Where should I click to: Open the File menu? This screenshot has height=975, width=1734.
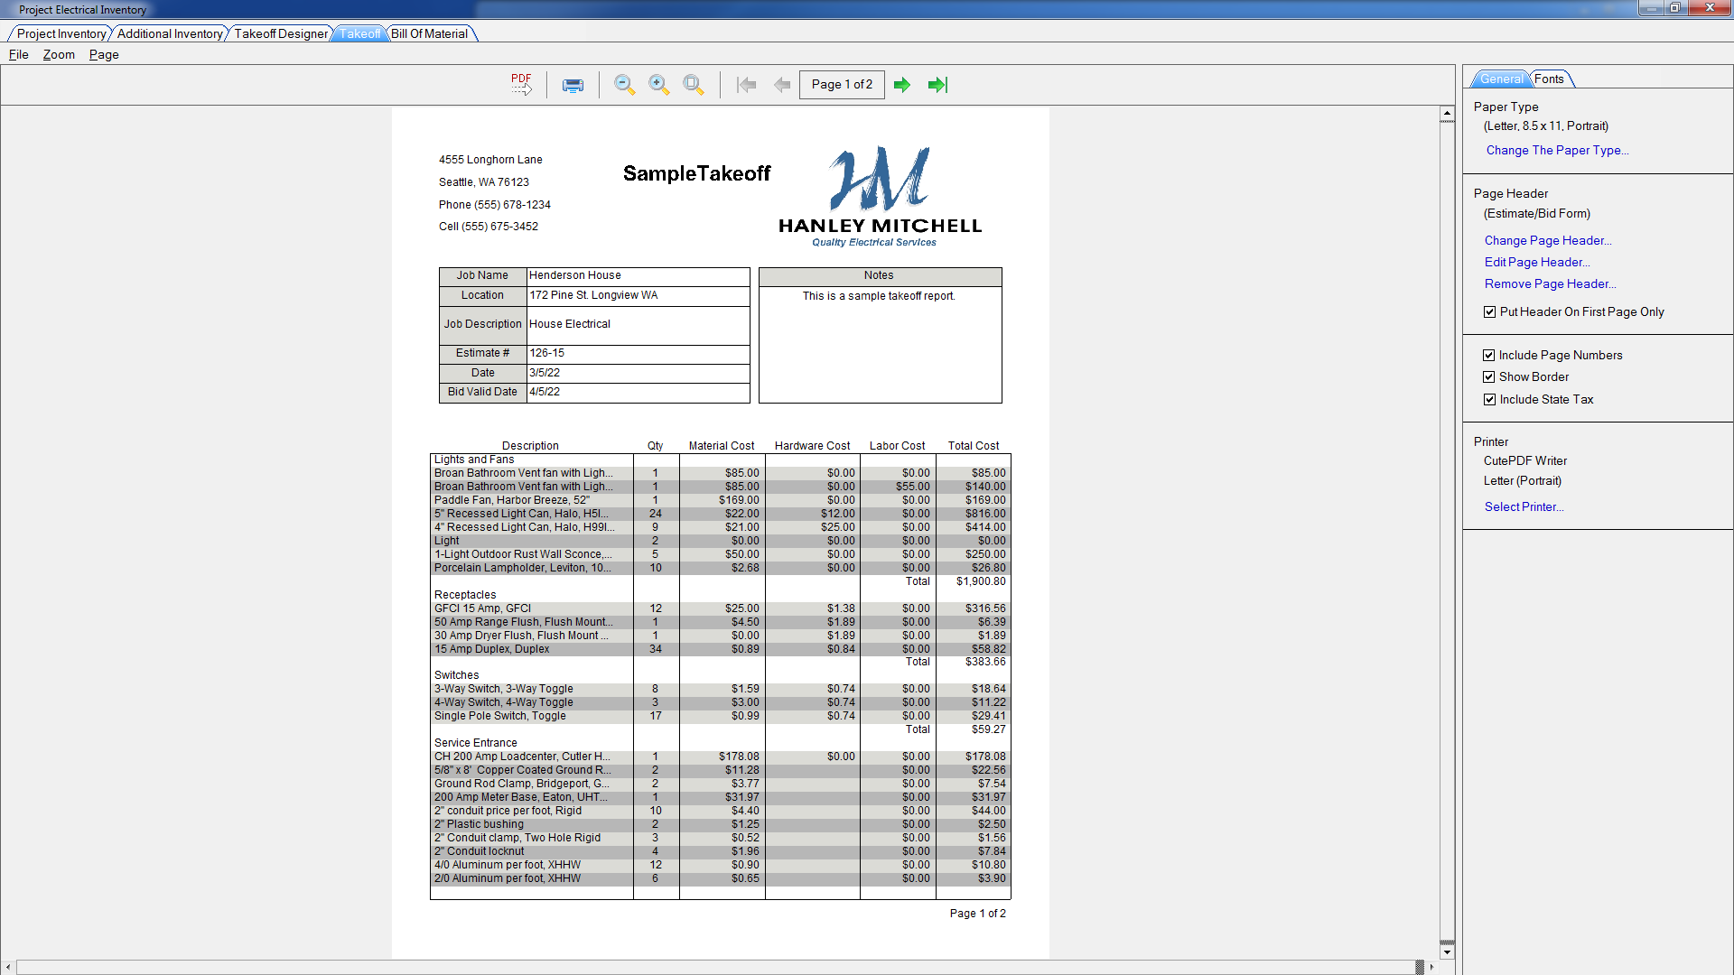tap(18, 54)
